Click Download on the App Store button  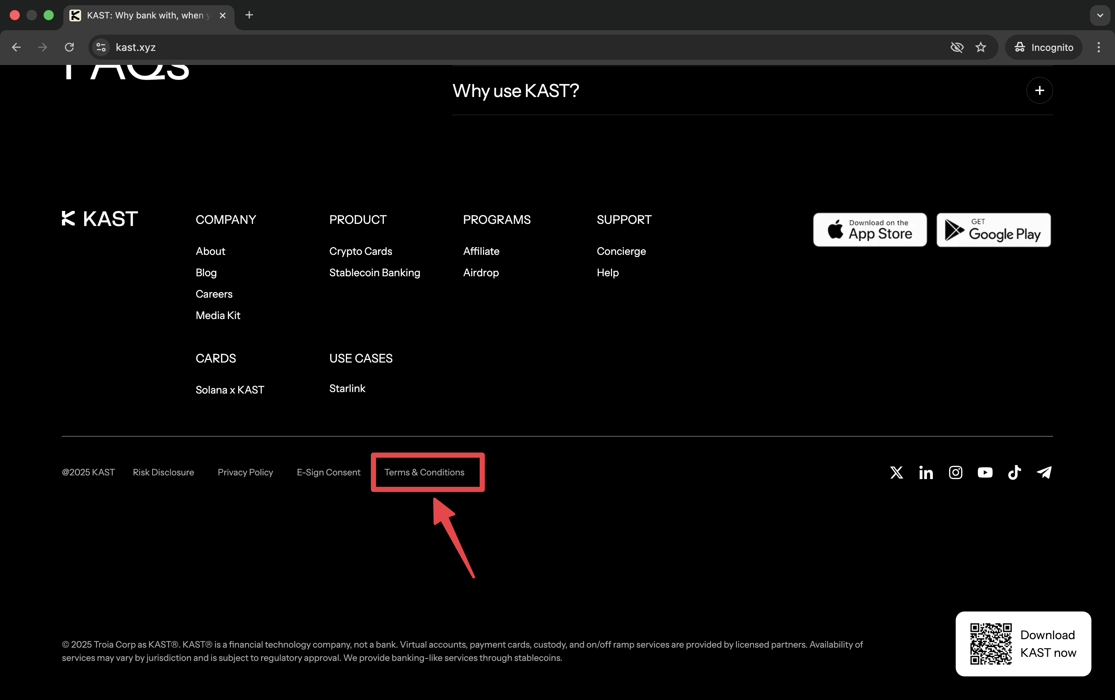pyautogui.click(x=870, y=230)
